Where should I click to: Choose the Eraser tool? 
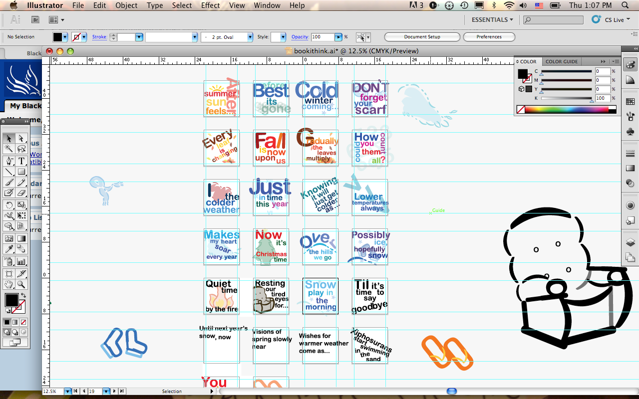pos(21,193)
